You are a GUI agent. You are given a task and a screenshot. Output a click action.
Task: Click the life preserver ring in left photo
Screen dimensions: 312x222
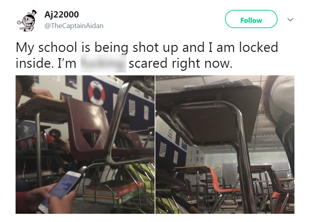pyautogui.click(x=97, y=93)
